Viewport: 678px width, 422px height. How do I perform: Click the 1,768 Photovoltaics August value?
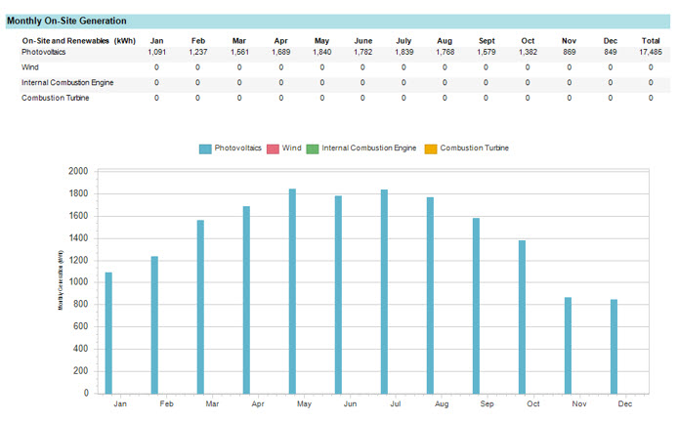coord(445,52)
